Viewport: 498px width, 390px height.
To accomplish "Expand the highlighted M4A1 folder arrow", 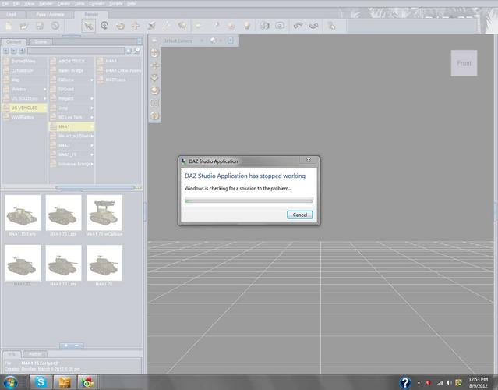I will [x=92, y=127].
